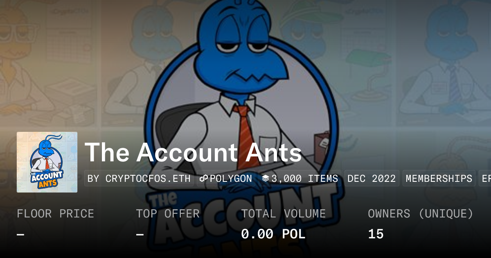
Task: Click the TOP OFFER label
Action: tap(168, 214)
